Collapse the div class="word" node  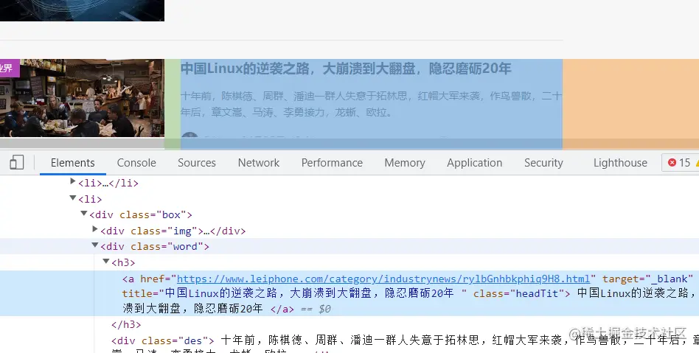coord(95,245)
